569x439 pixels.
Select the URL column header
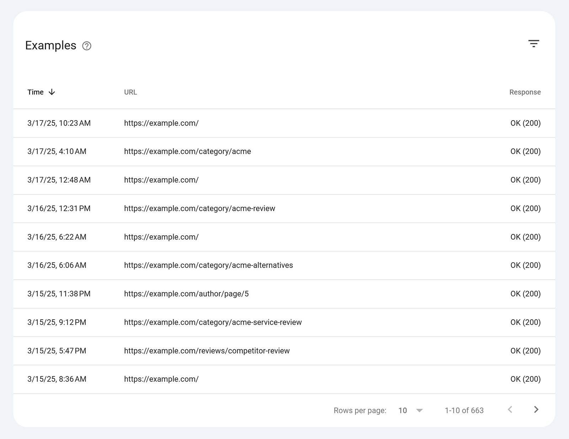coord(130,92)
